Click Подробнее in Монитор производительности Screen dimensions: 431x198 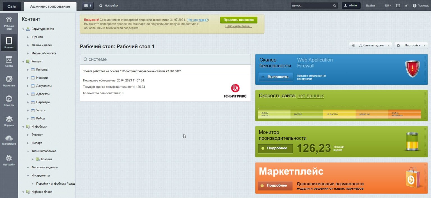275,148
